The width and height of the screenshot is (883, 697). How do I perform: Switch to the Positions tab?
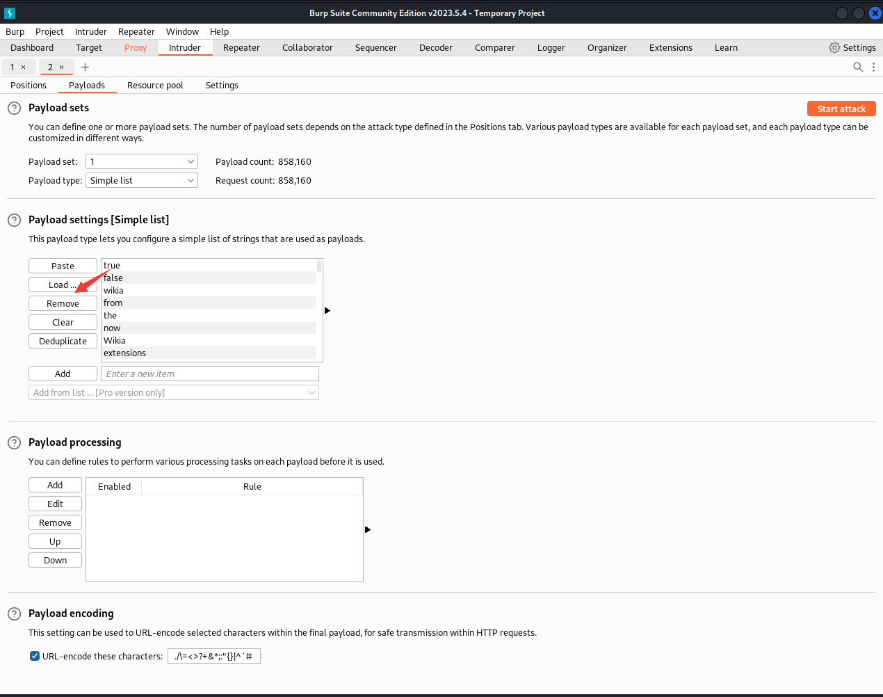point(29,86)
